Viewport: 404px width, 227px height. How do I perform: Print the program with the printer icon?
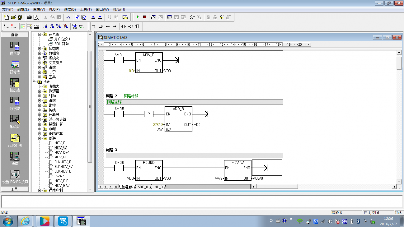click(x=29, y=17)
